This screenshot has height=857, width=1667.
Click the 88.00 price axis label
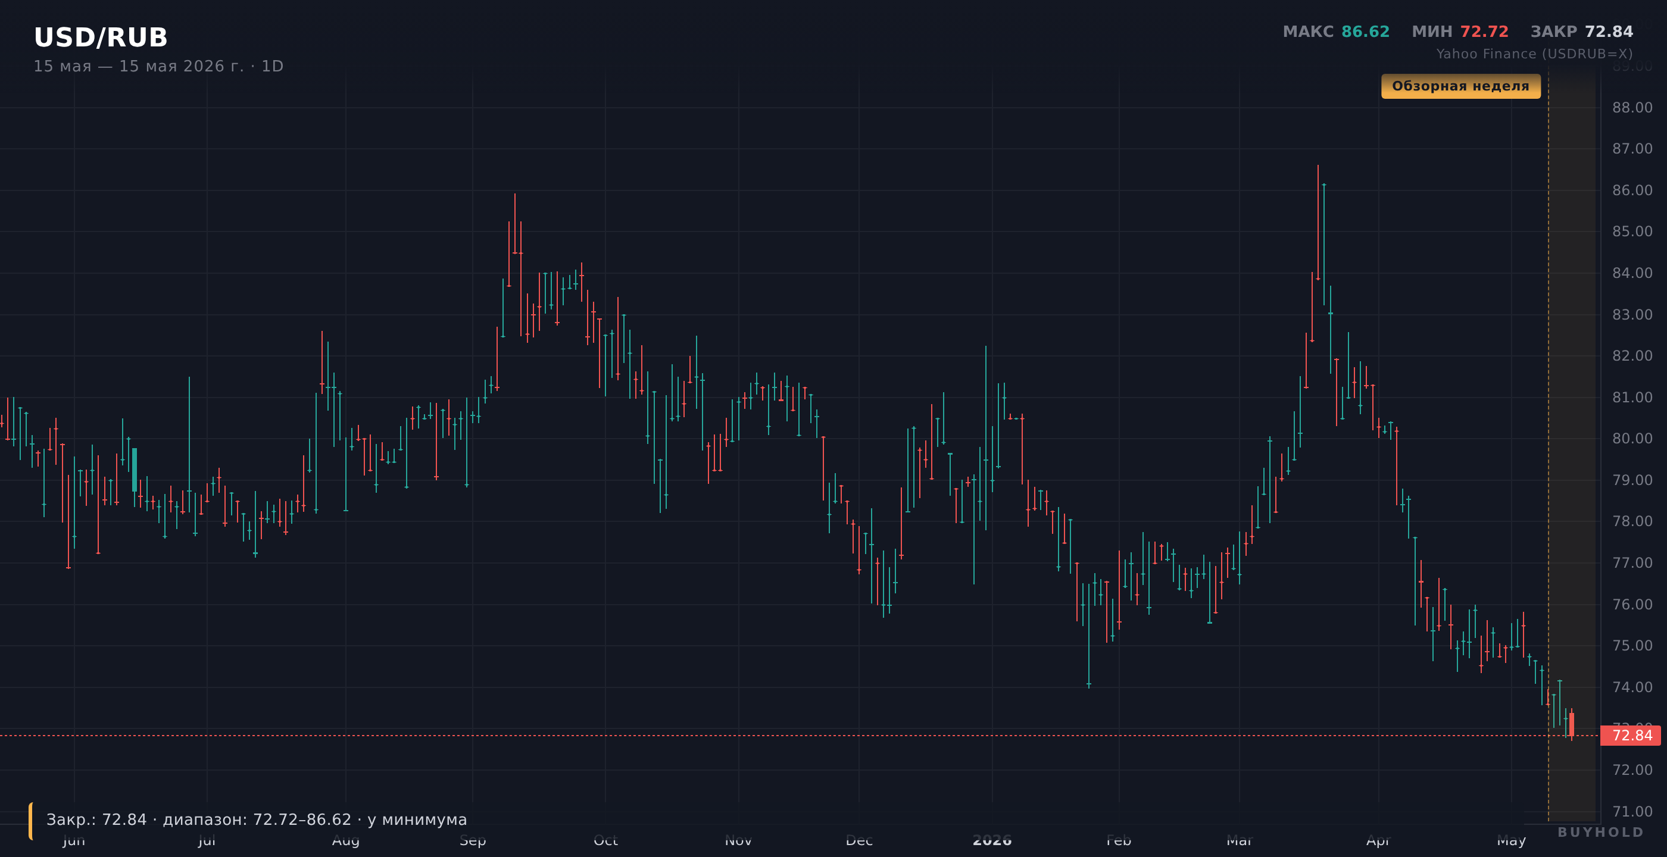pos(1632,107)
